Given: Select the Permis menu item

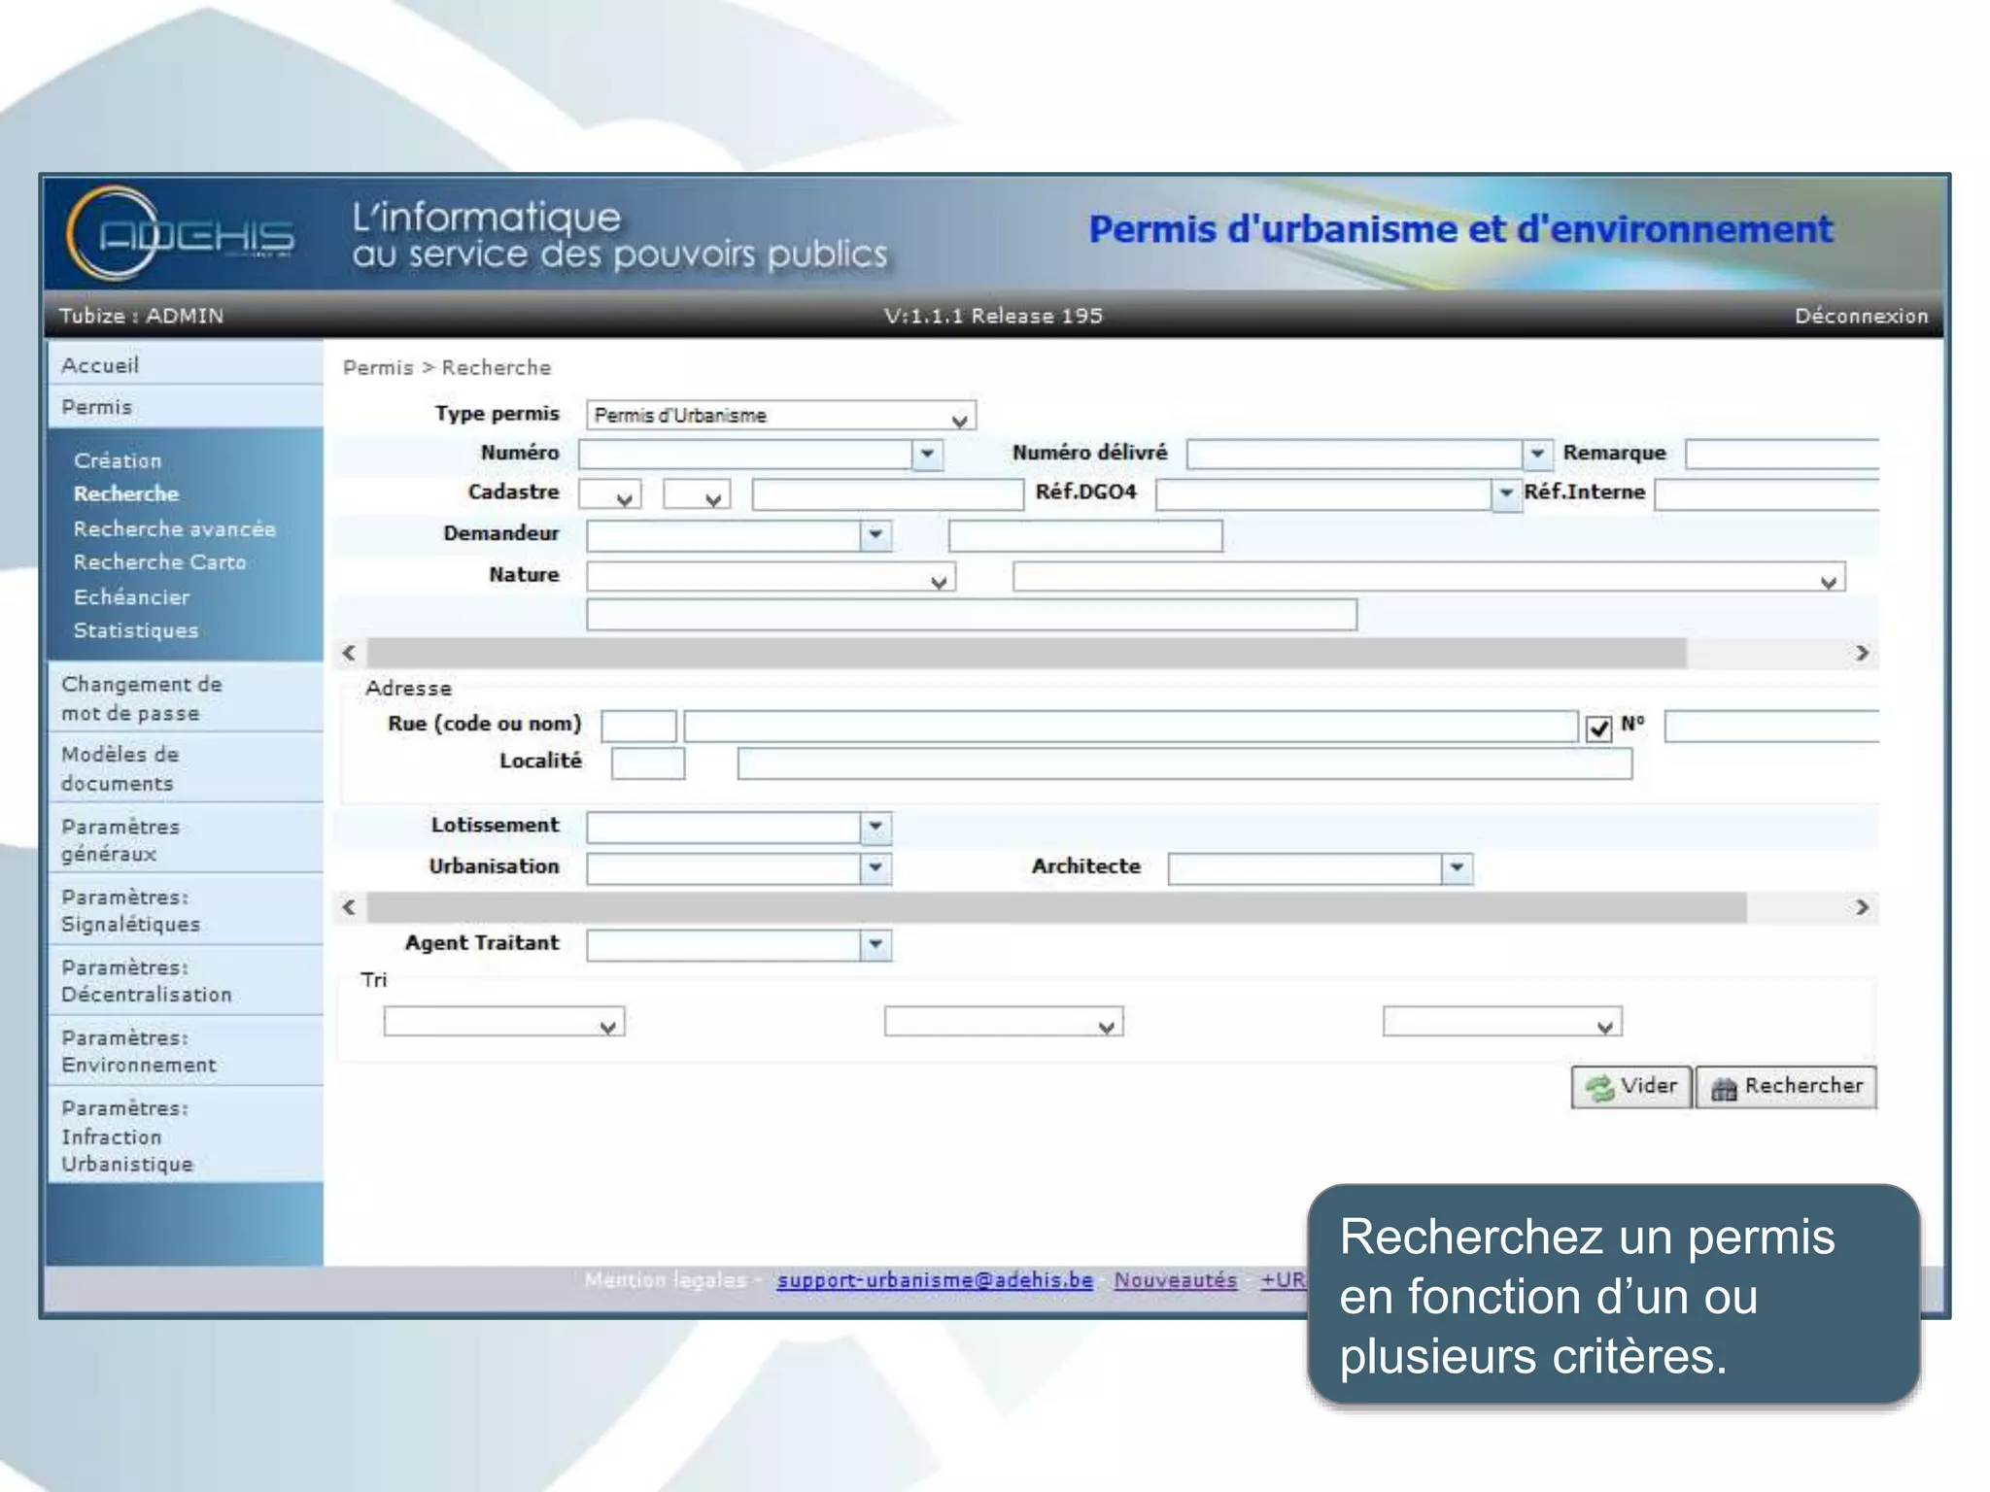Looking at the screenshot, I should [185, 407].
